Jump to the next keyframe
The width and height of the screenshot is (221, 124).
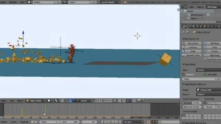click(x=116, y=122)
